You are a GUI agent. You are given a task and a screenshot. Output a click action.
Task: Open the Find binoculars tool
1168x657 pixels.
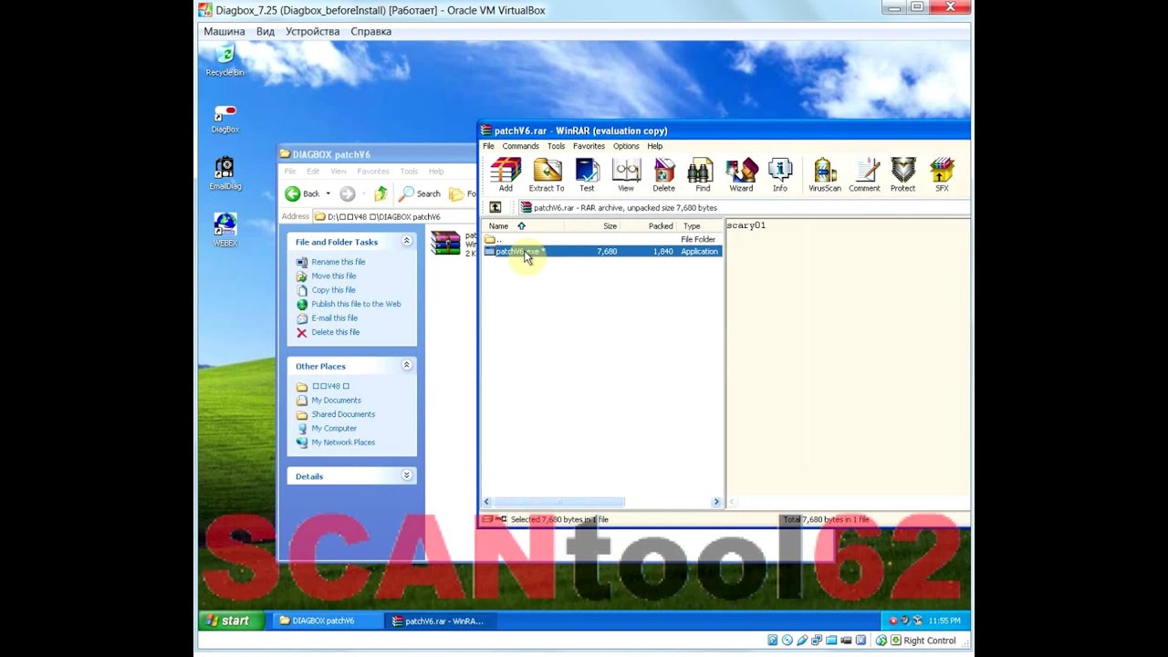[702, 174]
